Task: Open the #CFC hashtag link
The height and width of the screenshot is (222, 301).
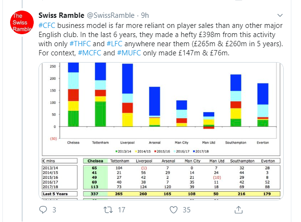Action: point(47,26)
